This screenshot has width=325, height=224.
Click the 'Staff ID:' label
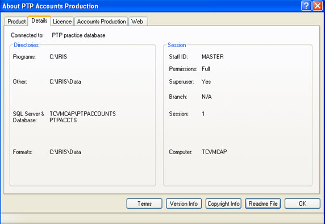(178, 57)
